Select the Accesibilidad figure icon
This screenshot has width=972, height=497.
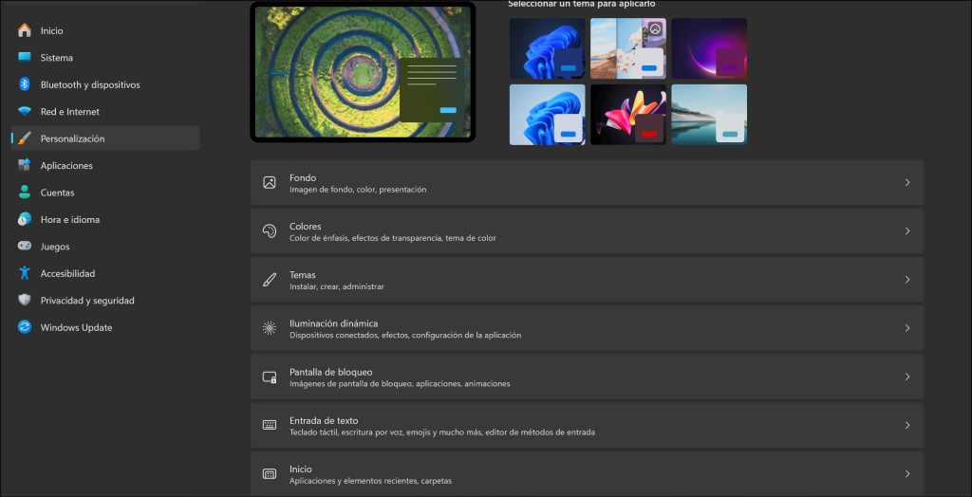click(x=25, y=273)
